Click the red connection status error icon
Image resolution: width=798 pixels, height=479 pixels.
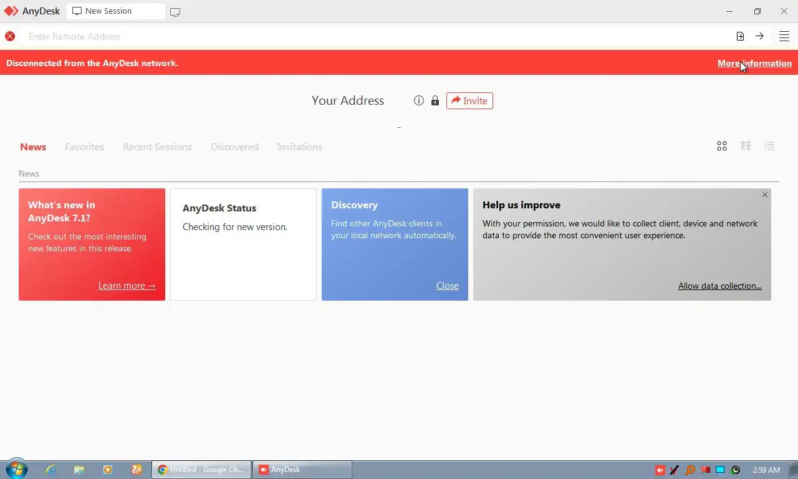[10, 36]
